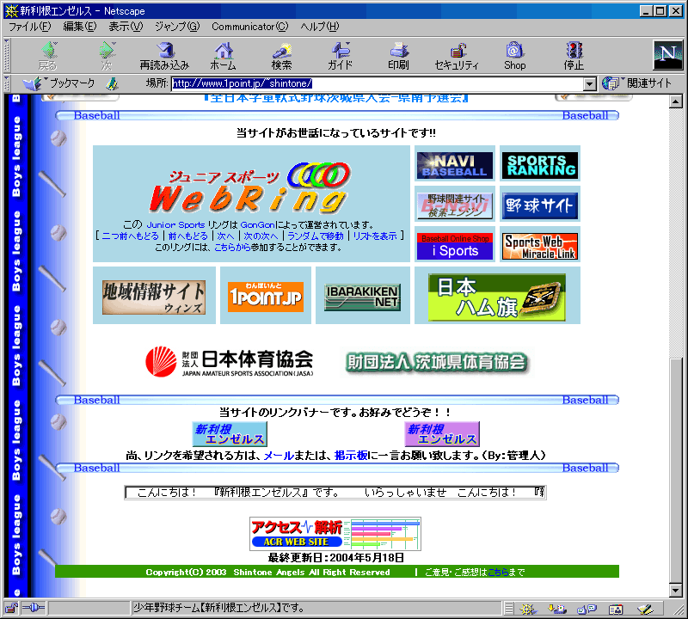The height and width of the screenshot is (619, 688).
Task: Click the メール link
Action: pyautogui.click(x=279, y=456)
